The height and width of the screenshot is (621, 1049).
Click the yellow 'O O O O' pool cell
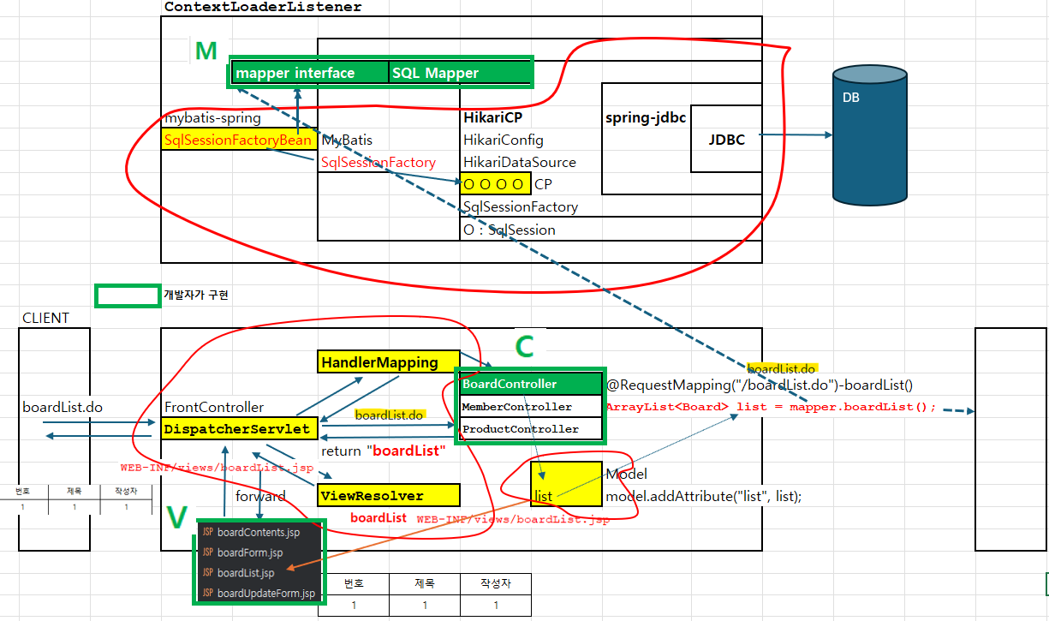(x=495, y=183)
